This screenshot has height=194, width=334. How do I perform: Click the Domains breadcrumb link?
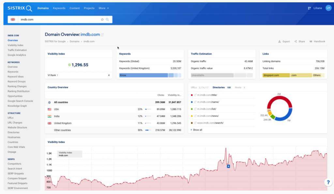(x=75, y=41)
